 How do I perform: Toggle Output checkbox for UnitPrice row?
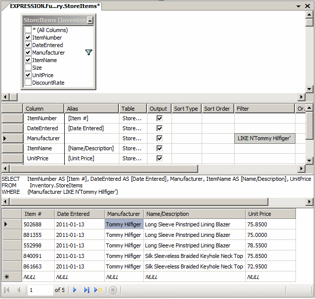click(x=160, y=158)
